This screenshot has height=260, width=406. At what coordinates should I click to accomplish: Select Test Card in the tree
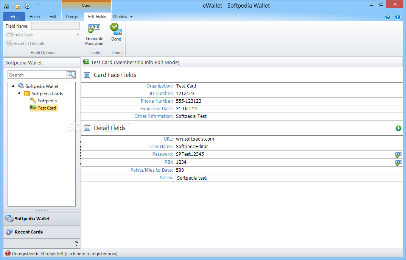tap(44, 108)
